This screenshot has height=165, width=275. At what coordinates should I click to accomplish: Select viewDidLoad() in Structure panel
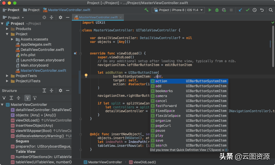(x=28, y=120)
